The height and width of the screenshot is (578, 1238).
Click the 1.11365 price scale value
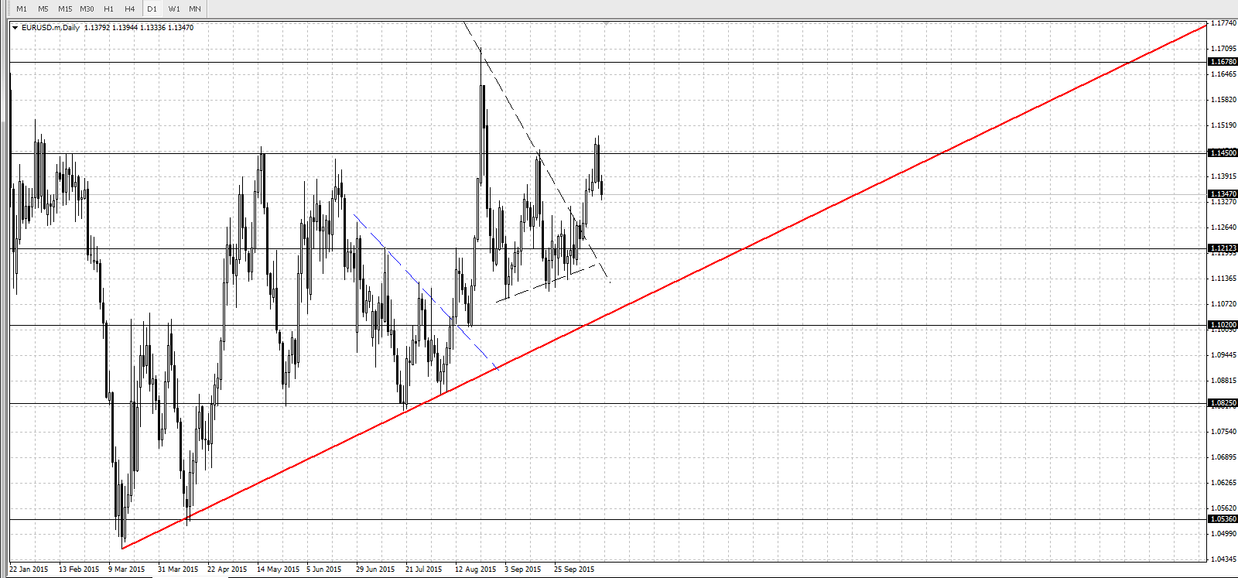[x=1223, y=279]
